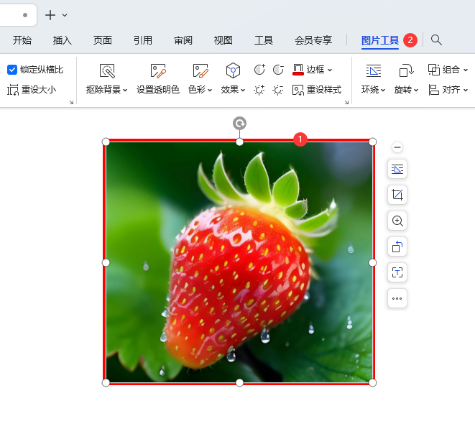Select the 图片工具 tab

tap(380, 40)
